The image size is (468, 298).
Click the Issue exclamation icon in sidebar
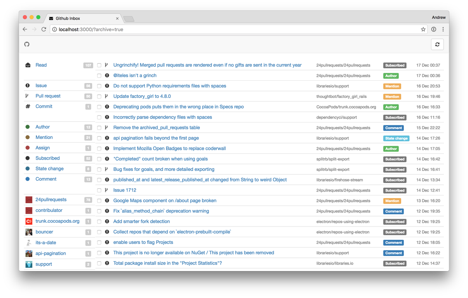point(28,85)
